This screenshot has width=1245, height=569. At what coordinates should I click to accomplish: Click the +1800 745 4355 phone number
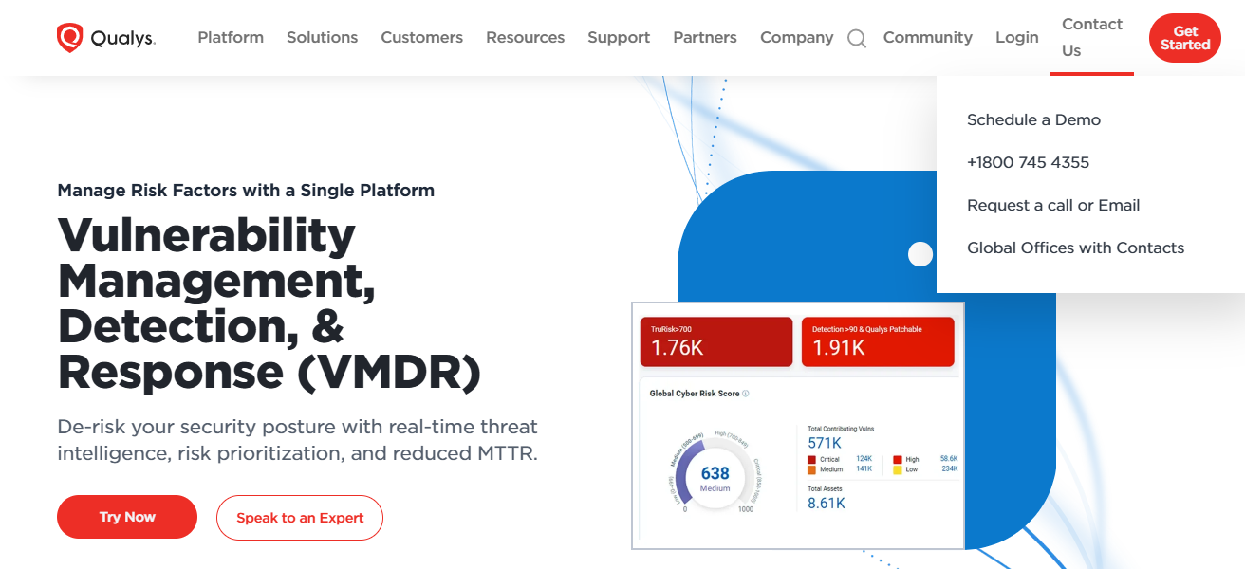coord(1028,162)
